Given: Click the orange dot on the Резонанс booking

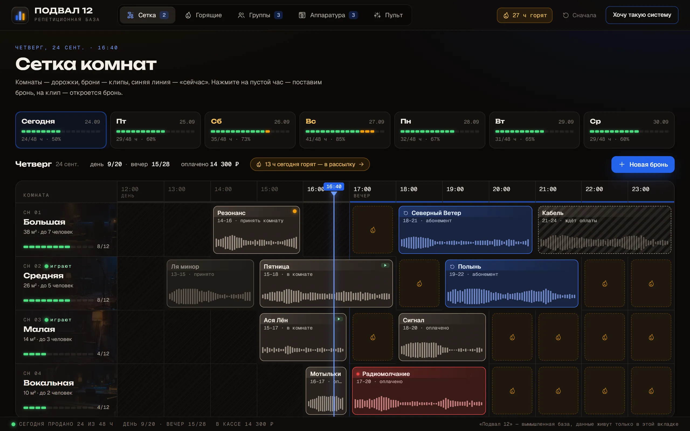Looking at the screenshot, I should (295, 211).
